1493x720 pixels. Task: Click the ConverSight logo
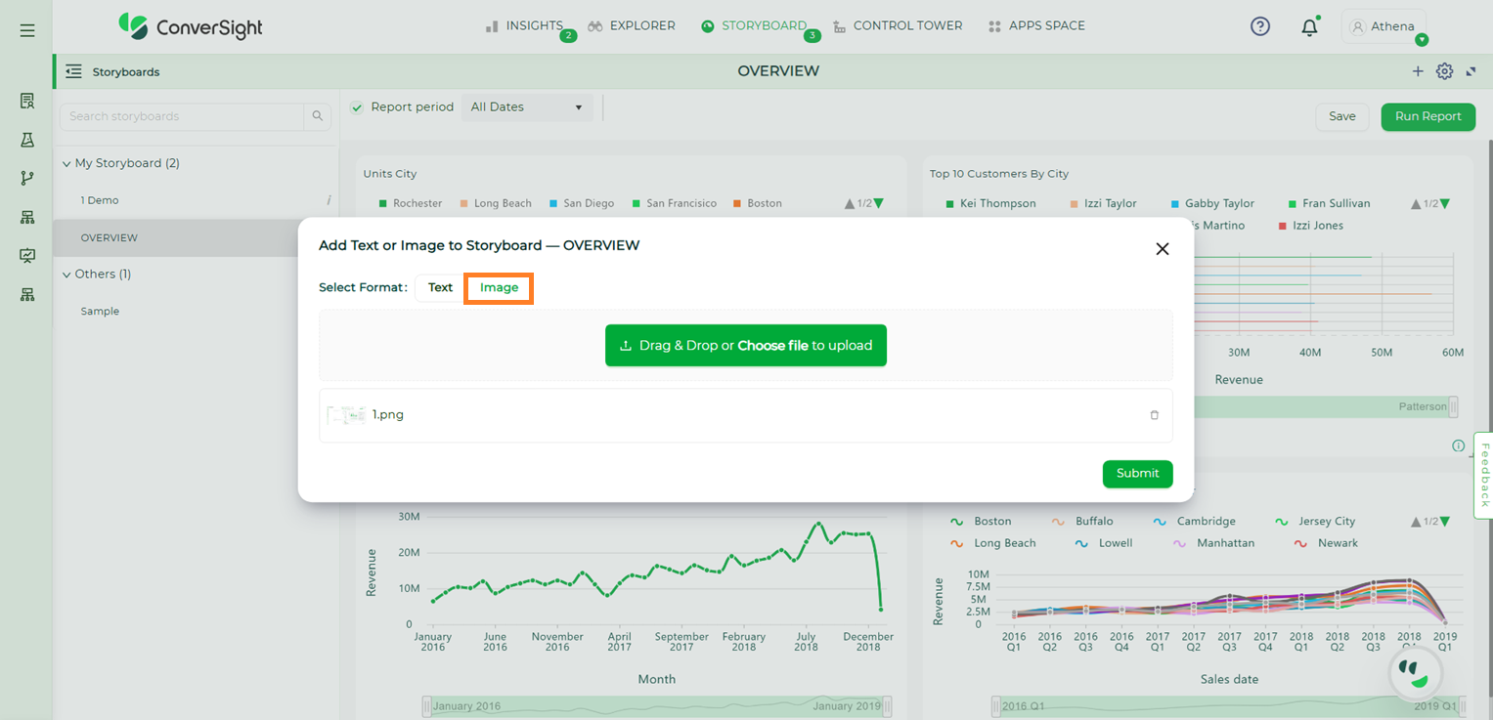tap(191, 26)
